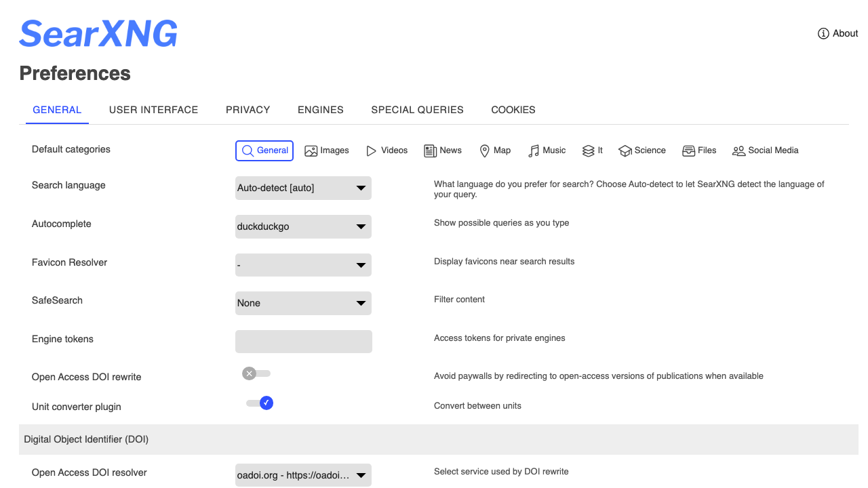This screenshot has height=488, width=868.
Task: Select the News category icon
Action: [x=431, y=150]
